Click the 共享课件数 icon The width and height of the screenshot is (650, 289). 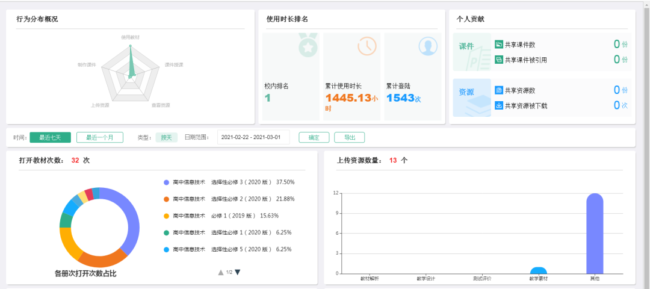tap(499, 45)
